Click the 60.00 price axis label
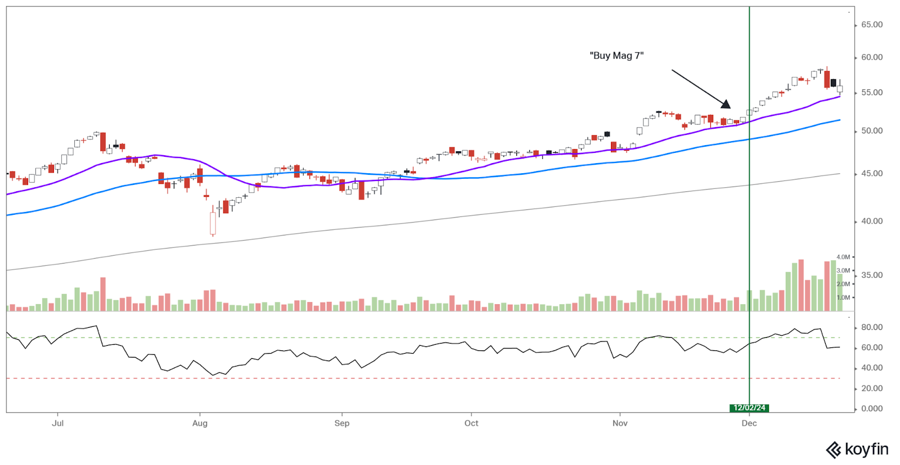The height and width of the screenshot is (465, 900). 872,57
